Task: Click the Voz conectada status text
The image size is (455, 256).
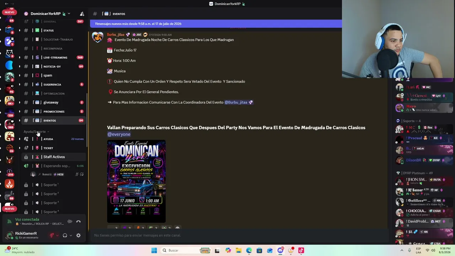Action: (27, 219)
